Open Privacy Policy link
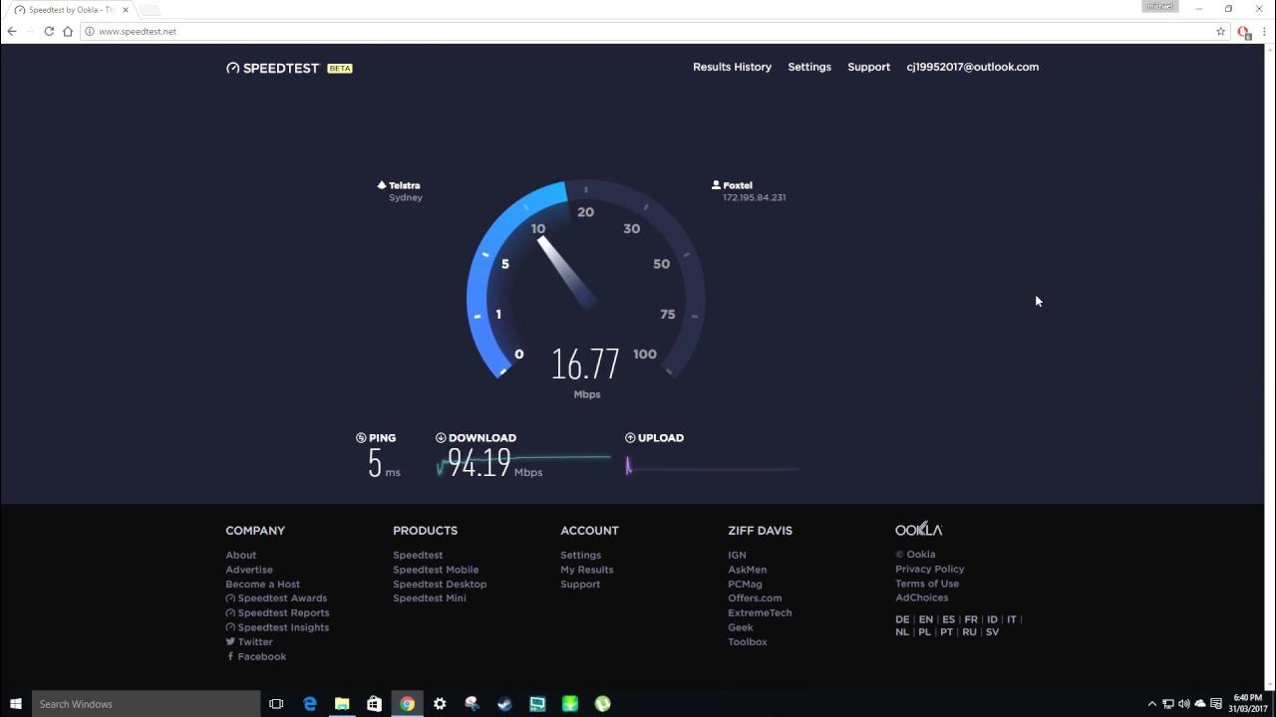 (930, 569)
